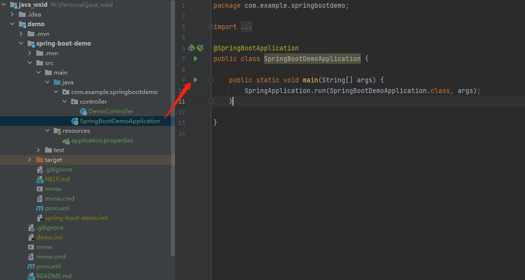Click 'String[] args' parameter in main

[x=348, y=80]
